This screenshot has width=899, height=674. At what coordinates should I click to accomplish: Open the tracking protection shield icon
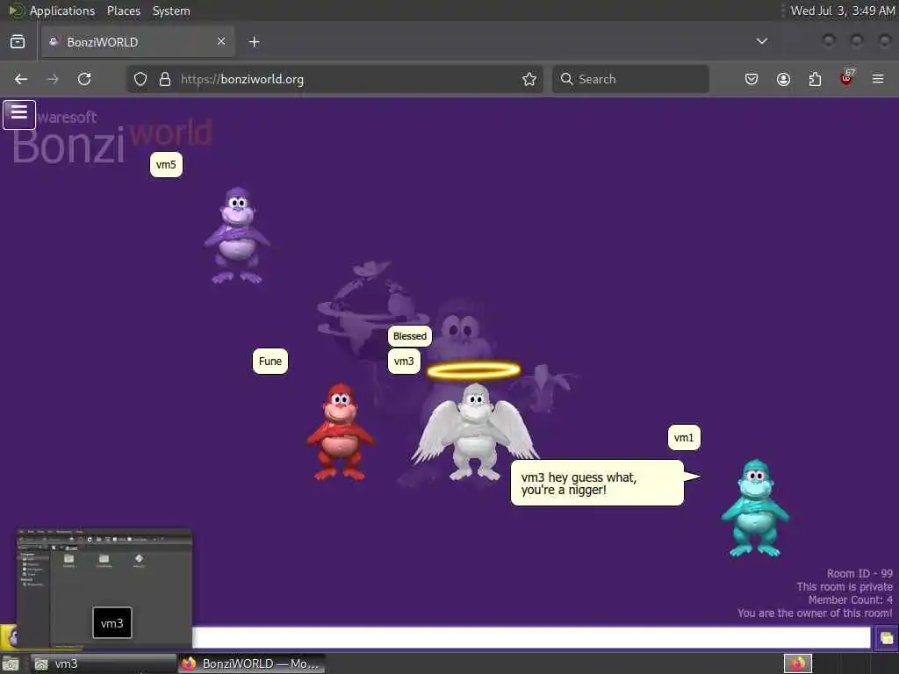140,79
